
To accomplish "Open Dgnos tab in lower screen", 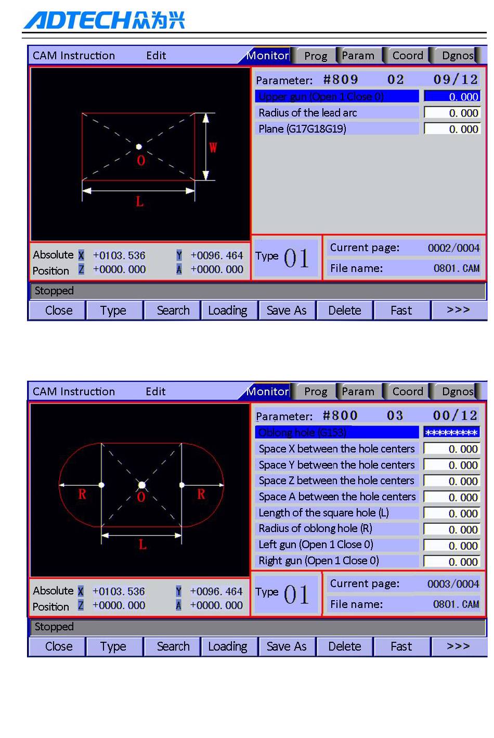I will click(457, 392).
